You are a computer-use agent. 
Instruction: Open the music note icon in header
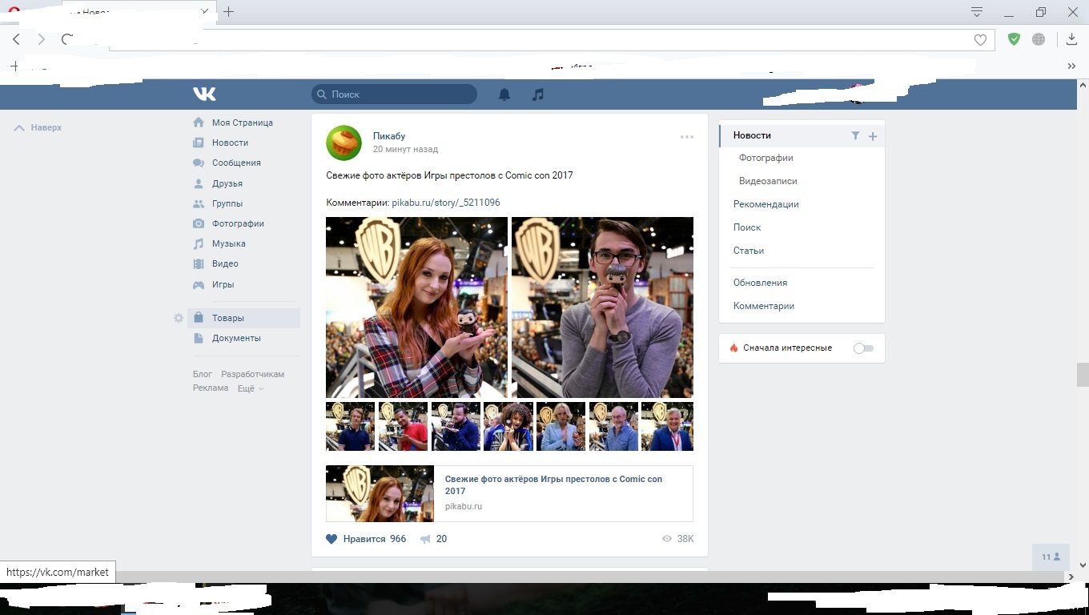pyautogui.click(x=538, y=94)
